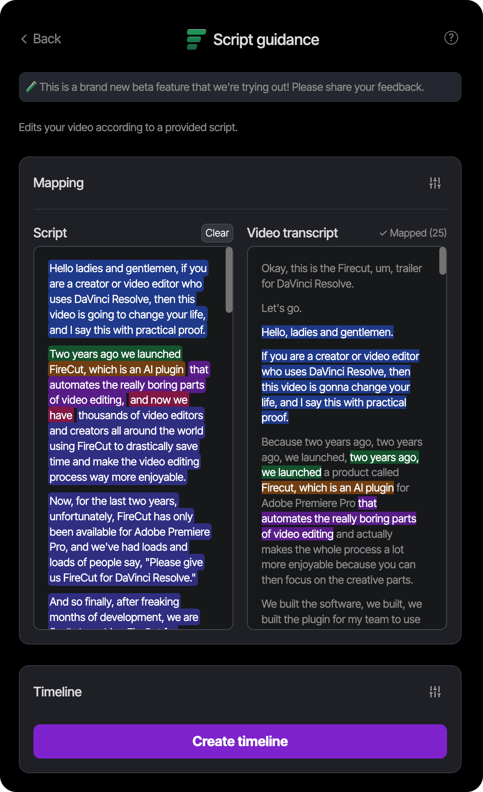Click transcript text 'Because two years ago, two years'
Screen dimensions: 483x792
click(342, 442)
